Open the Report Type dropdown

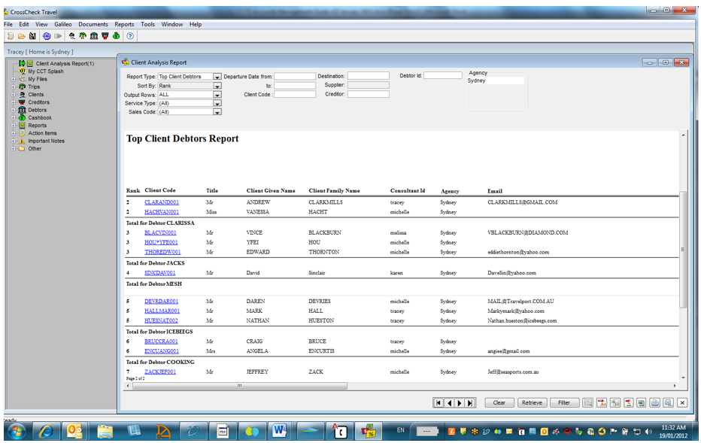coord(217,76)
